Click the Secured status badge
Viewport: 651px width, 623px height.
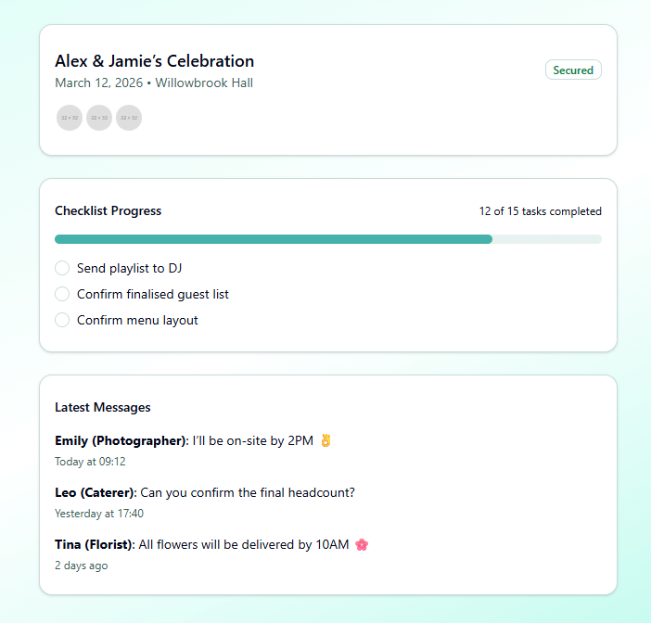[x=573, y=70]
